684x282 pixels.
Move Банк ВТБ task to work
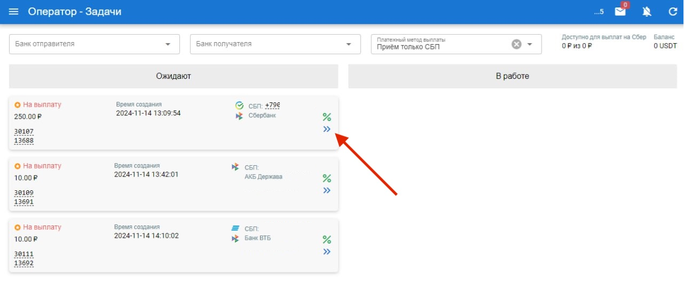pyautogui.click(x=327, y=252)
